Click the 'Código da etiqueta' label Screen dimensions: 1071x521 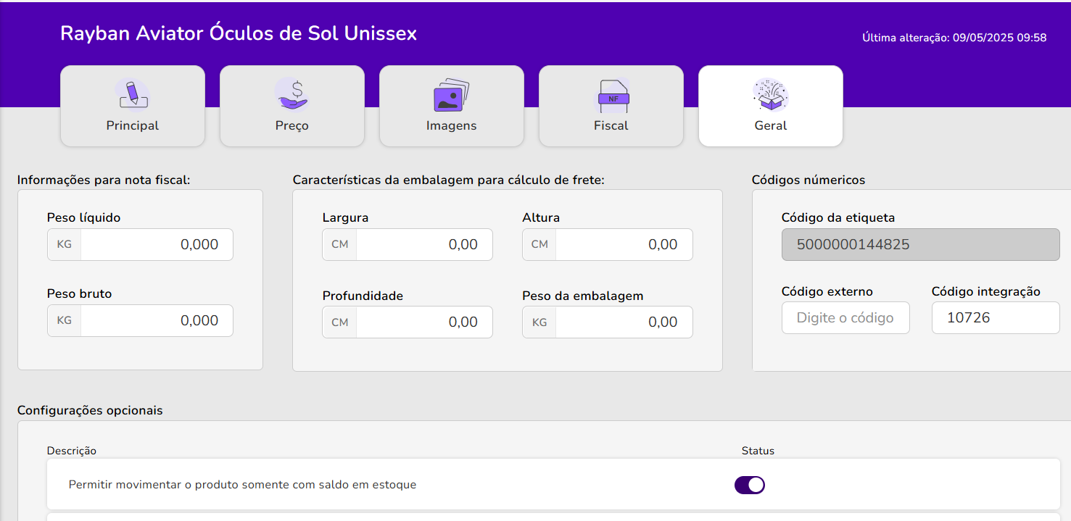[838, 217]
